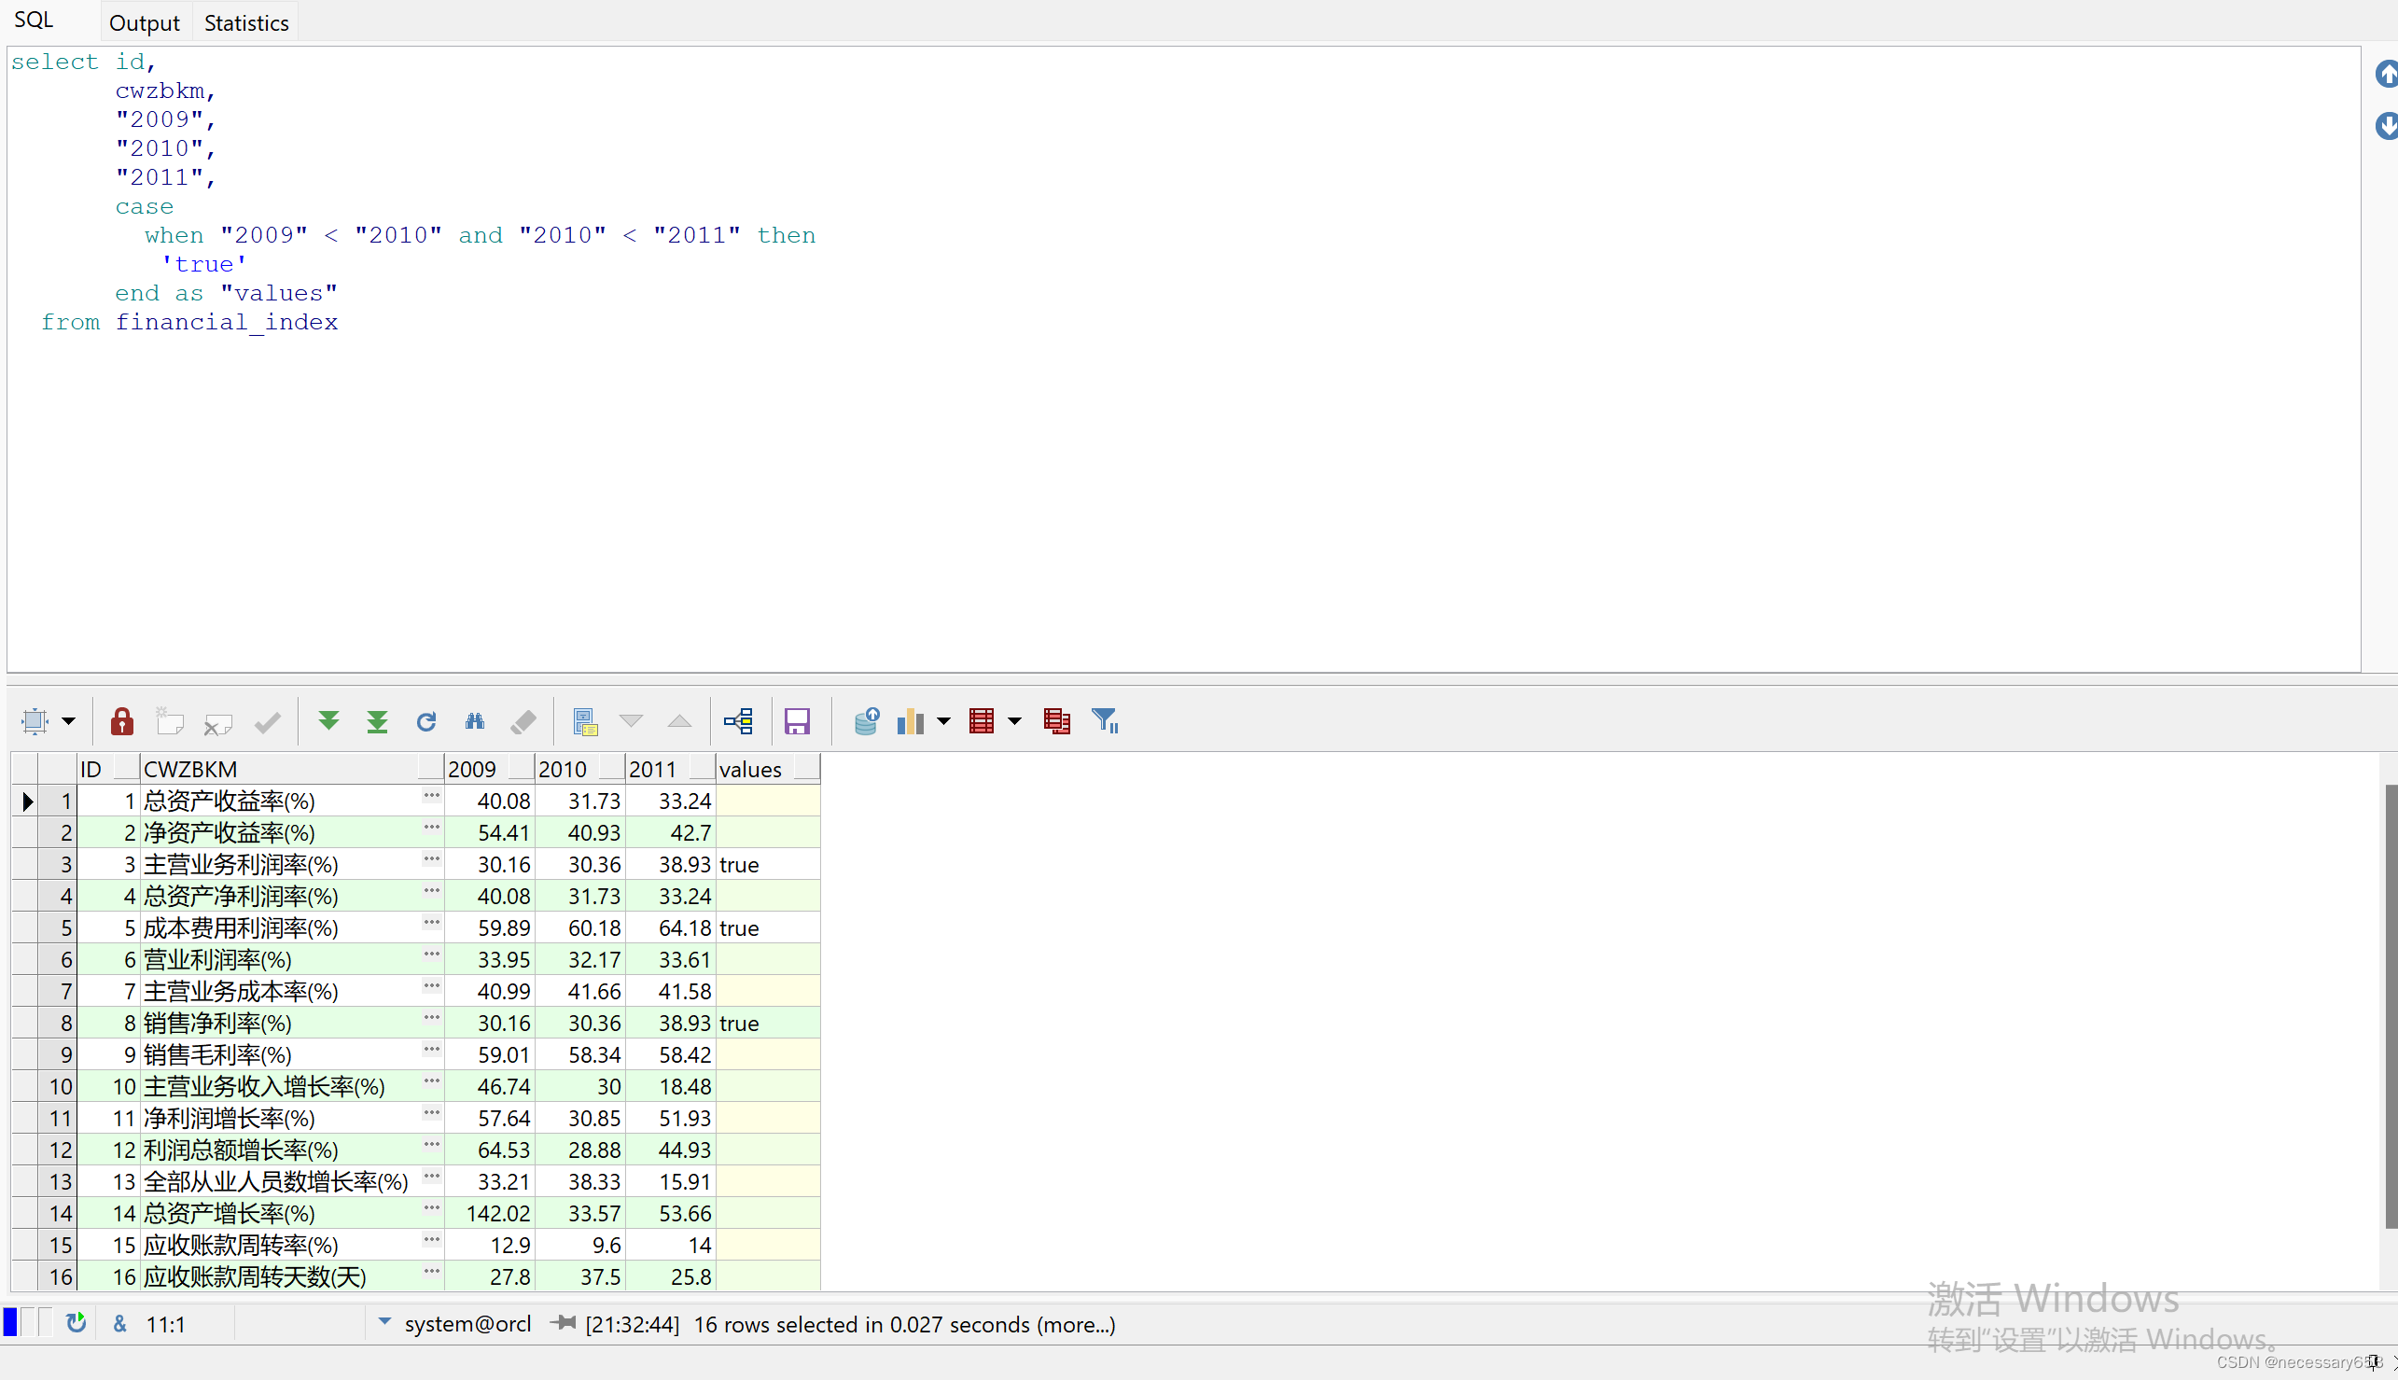This screenshot has height=1380, width=2398.
Task: Switch to the Output tab
Action: pyautogui.click(x=144, y=22)
